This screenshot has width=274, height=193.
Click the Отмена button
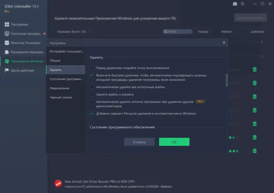click(139, 142)
